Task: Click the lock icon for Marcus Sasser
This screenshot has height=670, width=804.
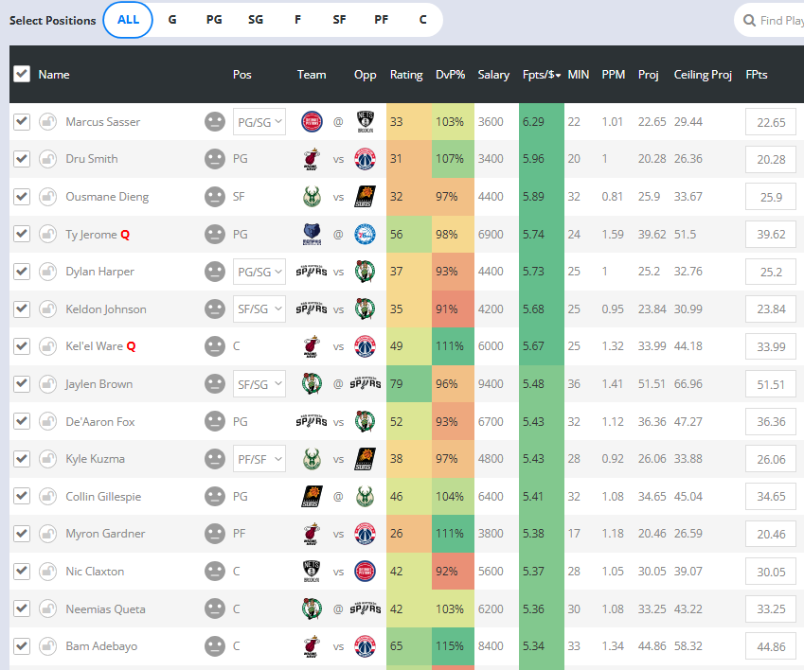Action: 47,122
